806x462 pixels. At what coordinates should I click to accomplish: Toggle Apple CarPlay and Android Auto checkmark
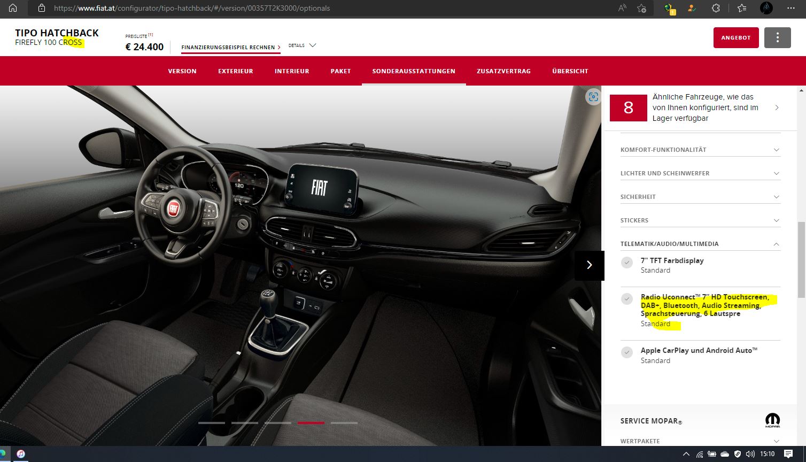point(627,352)
